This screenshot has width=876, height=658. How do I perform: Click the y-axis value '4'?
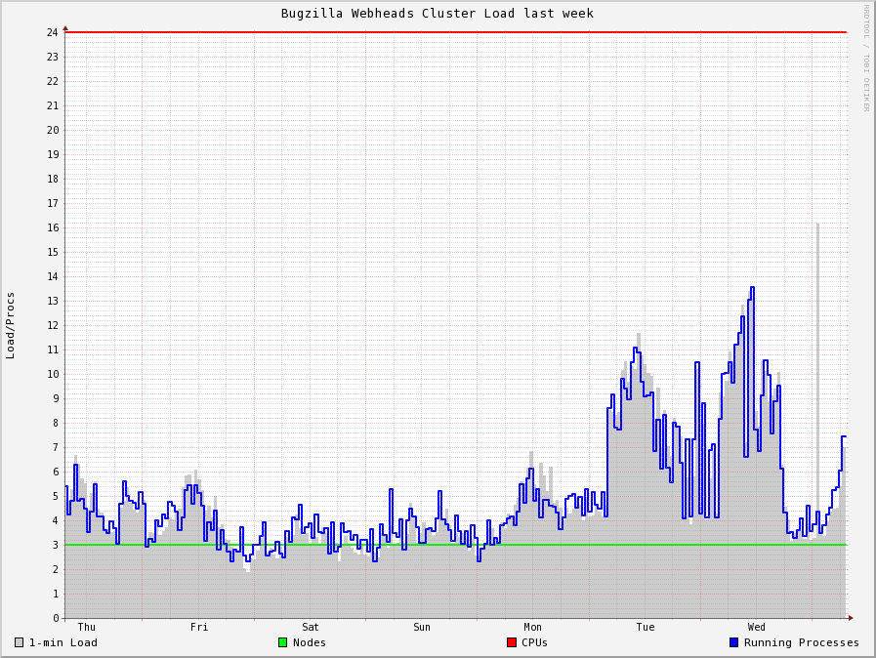56,520
